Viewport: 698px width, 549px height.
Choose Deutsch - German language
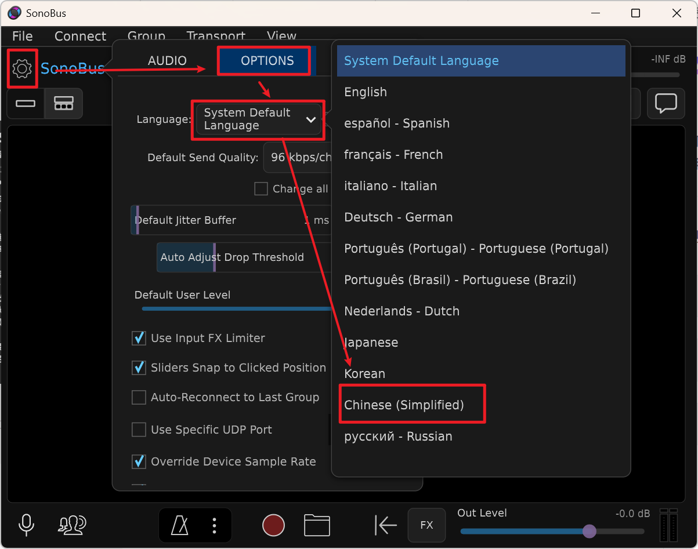(x=481, y=217)
